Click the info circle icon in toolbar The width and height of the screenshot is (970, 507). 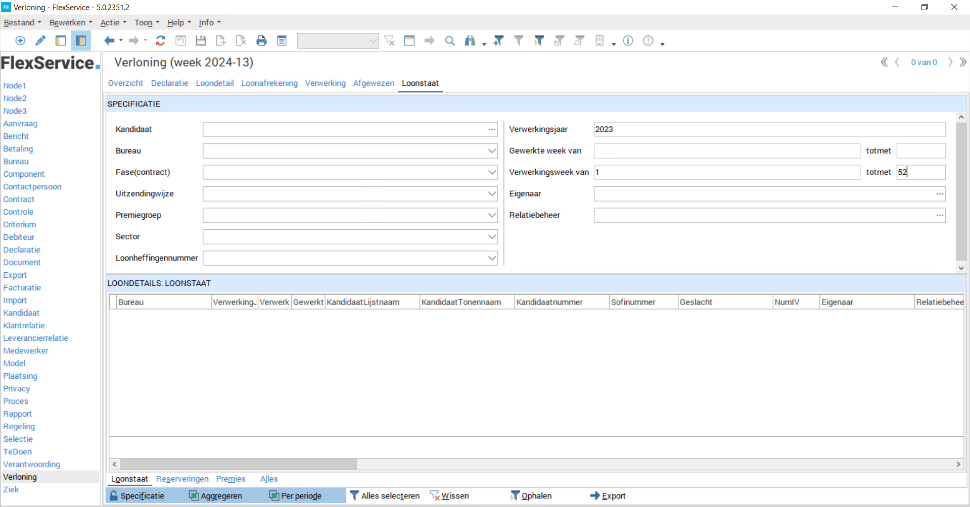click(x=628, y=41)
